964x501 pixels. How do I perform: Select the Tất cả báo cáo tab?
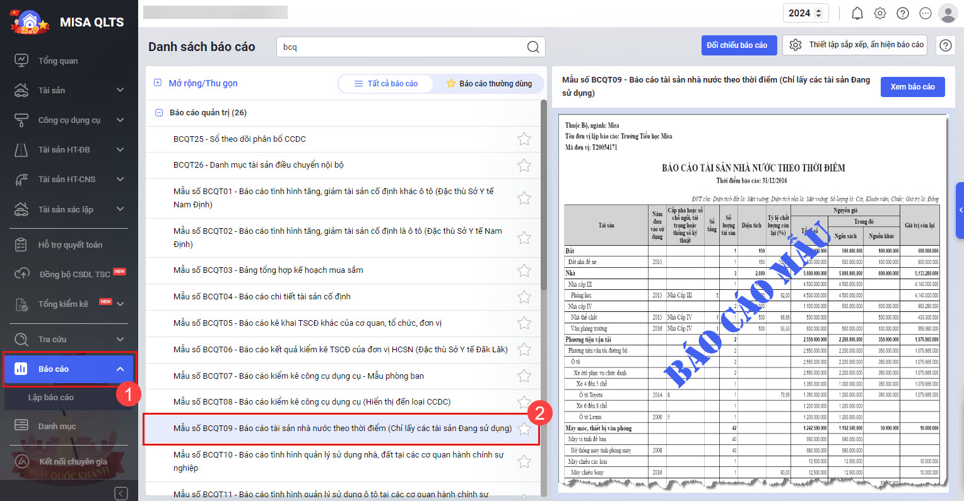(x=386, y=84)
